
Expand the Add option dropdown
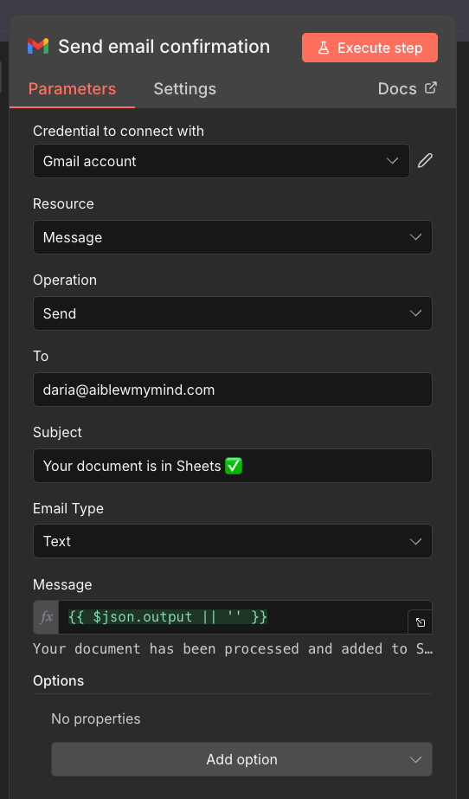pyautogui.click(x=242, y=759)
